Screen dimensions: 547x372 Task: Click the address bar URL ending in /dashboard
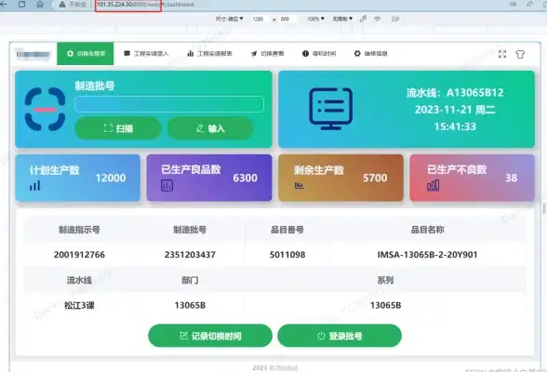point(145,5)
